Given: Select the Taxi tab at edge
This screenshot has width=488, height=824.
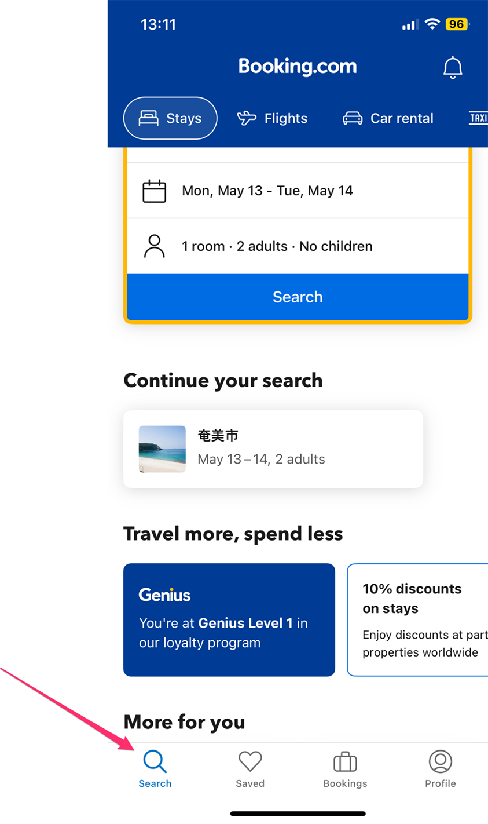Looking at the screenshot, I should point(478,118).
